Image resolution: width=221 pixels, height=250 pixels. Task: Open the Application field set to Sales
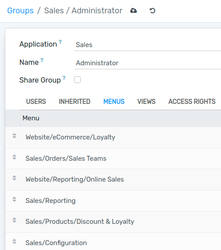(x=147, y=45)
